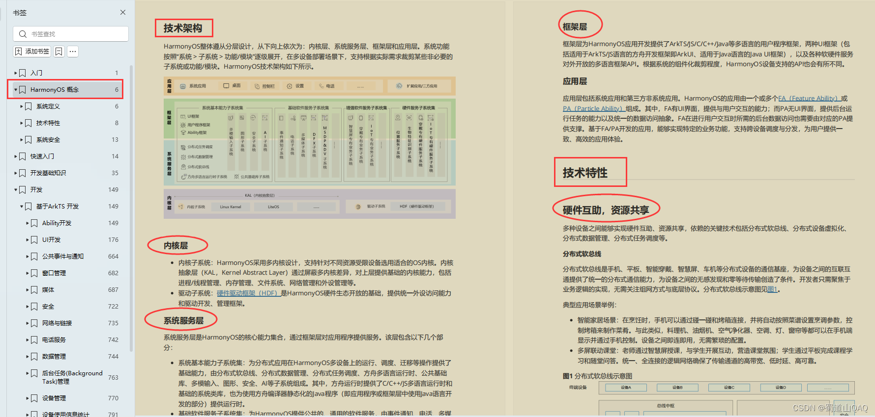875x417 pixels.
Task: Collapse the HarmonyOS 概念 bookmark node
Action: click(x=16, y=90)
